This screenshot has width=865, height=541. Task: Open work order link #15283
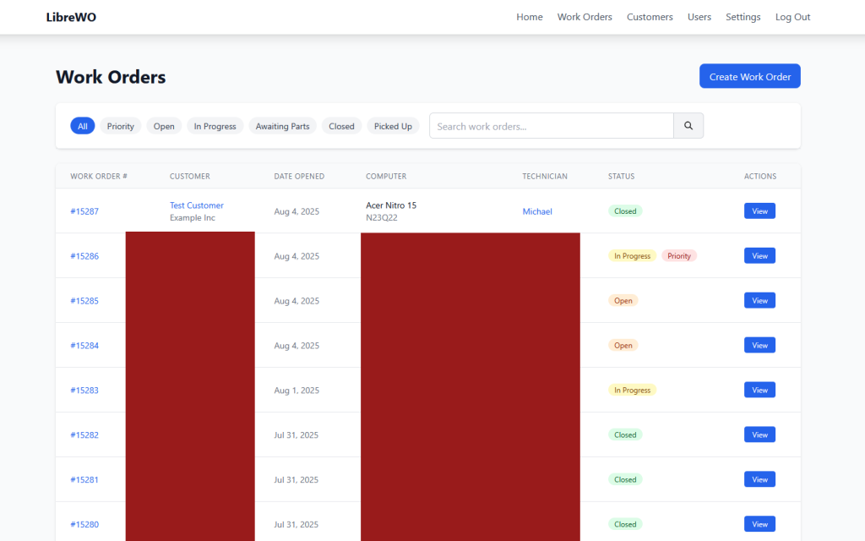tap(84, 390)
